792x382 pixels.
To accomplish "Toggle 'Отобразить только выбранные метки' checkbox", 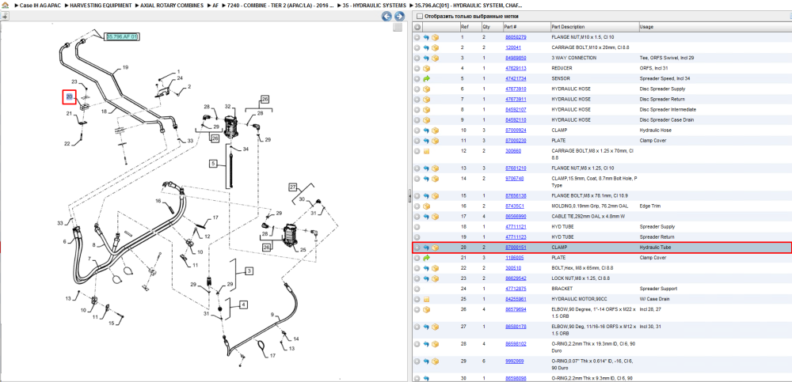I will pos(419,16).
